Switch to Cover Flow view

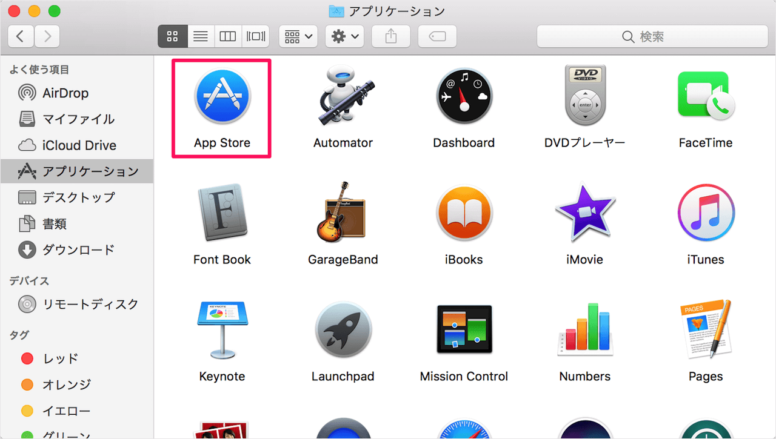point(256,36)
